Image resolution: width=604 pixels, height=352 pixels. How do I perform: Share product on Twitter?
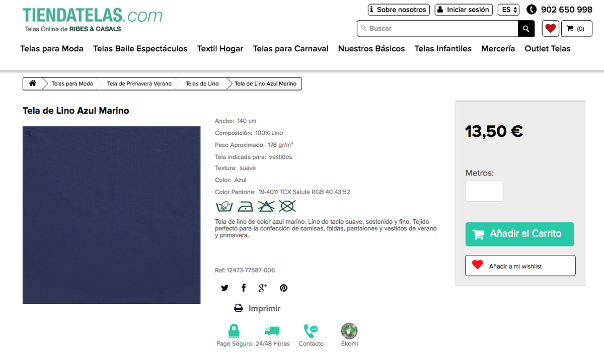[x=224, y=288]
